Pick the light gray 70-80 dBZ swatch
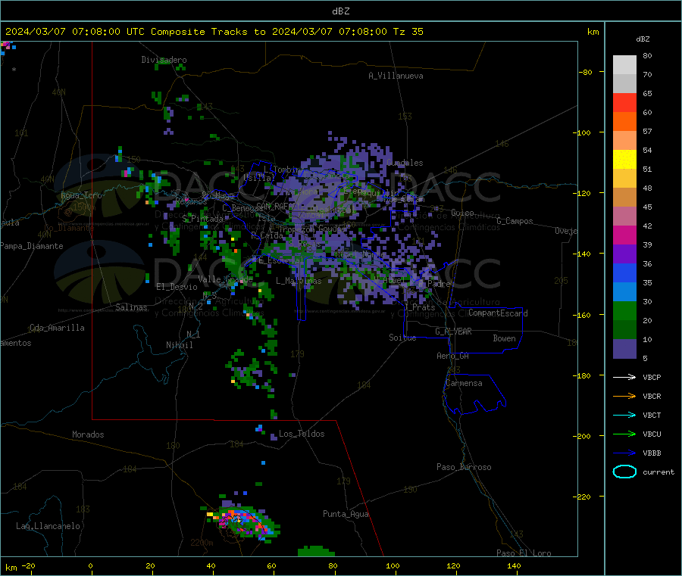Screen dimensions: 682x576 (x=624, y=65)
